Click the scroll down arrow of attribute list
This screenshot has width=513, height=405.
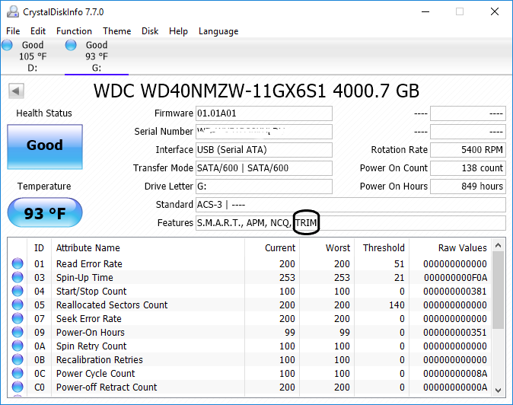click(x=499, y=390)
